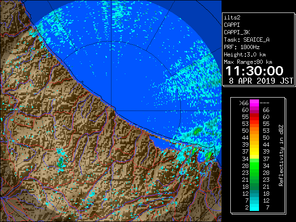Viewport: 296px width, 222px height.
Task: Pick the cyan 2–7 dBZ swatch
Action: point(254,207)
